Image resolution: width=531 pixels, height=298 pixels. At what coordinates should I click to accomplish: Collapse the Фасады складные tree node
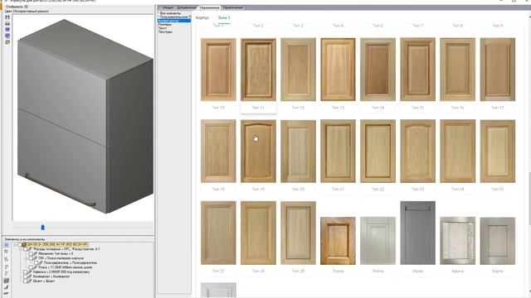click(x=20, y=249)
